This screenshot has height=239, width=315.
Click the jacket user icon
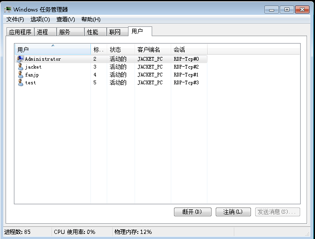(20, 67)
